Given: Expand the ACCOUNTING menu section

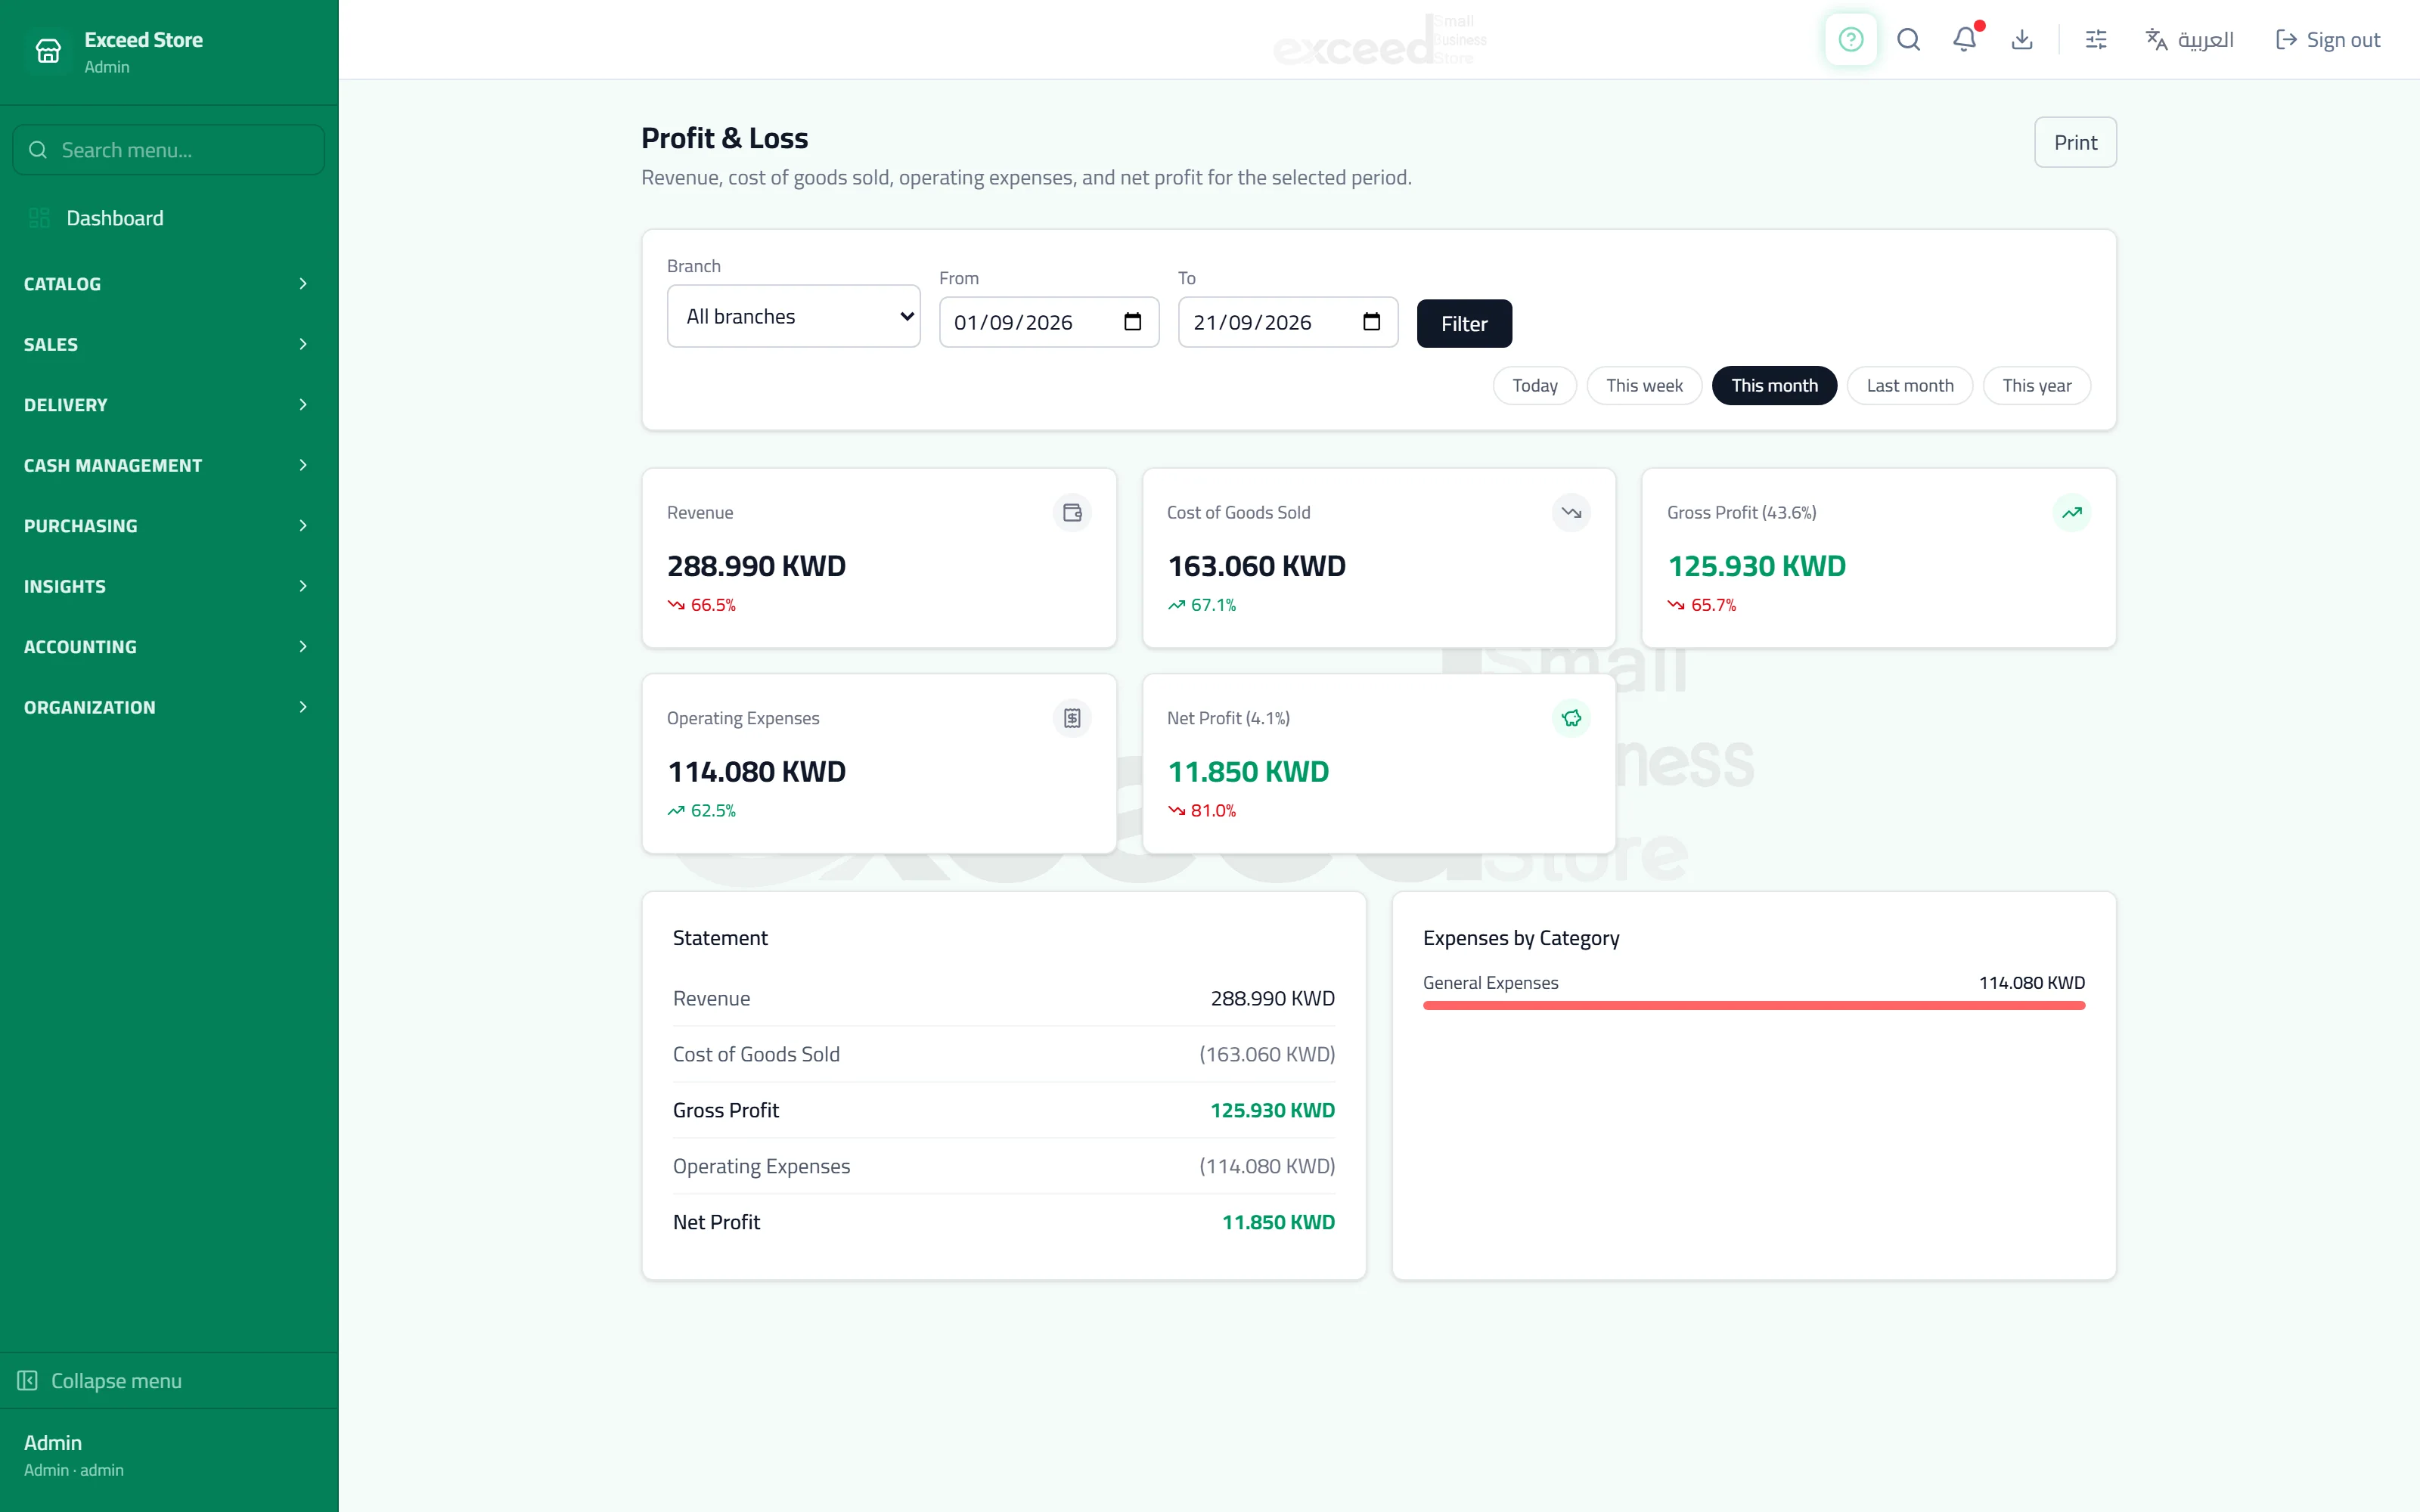Looking at the screenshot, I should (168, 647).
